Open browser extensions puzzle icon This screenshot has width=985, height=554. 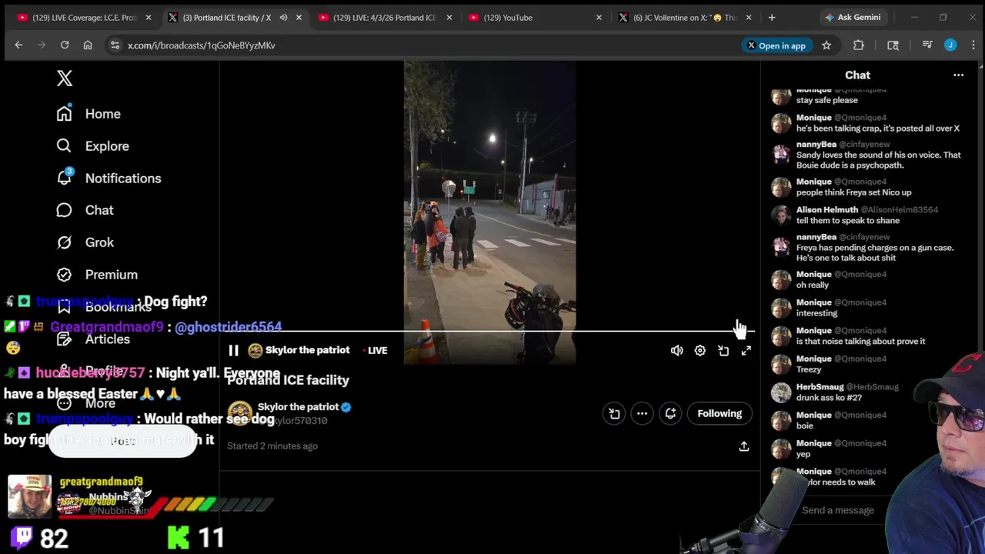[859, 45]
